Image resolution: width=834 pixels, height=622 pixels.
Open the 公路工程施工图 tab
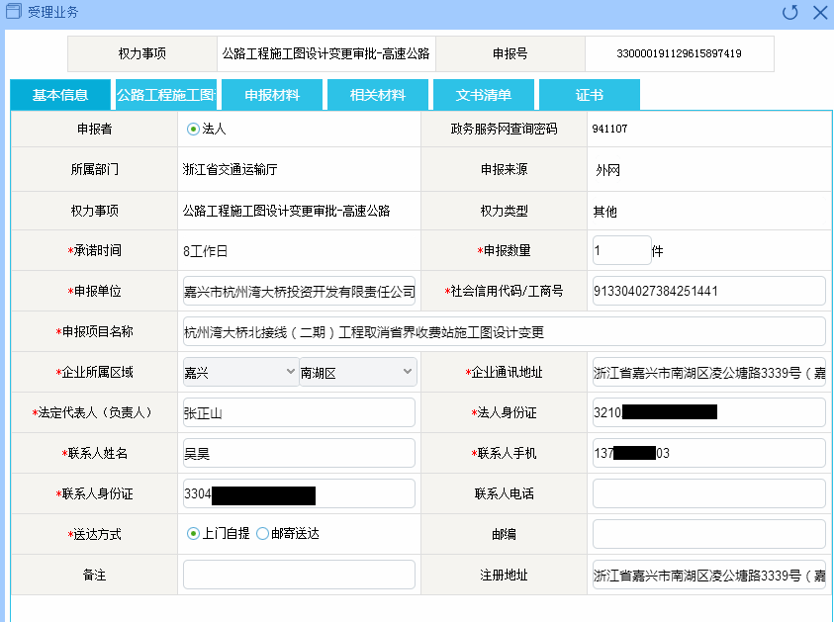(166, 95)
